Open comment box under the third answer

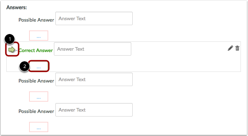click(x=39, y=97)
